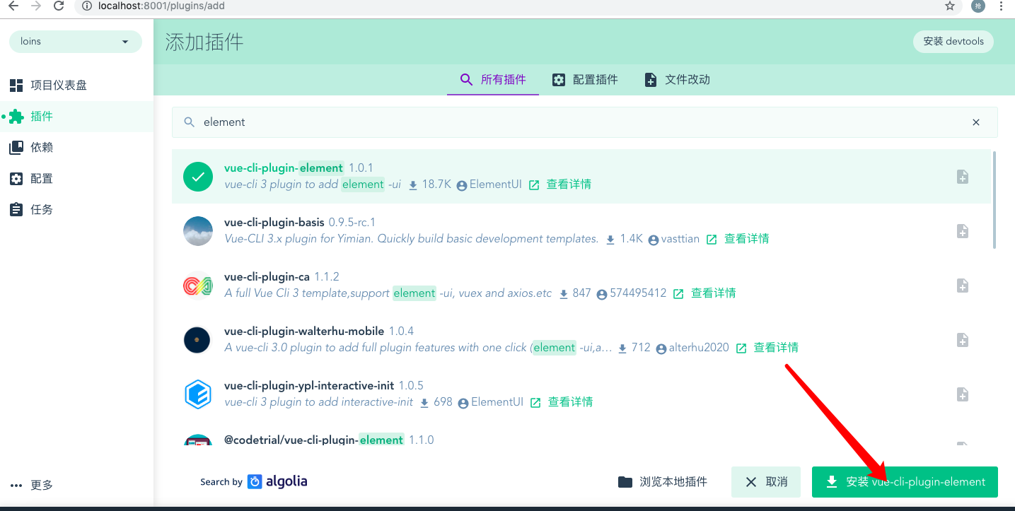Click the 取消 button
Image resolution: width=1015 pixels, height=511 pixels.
pyautogui.click(x=766, y=482)
